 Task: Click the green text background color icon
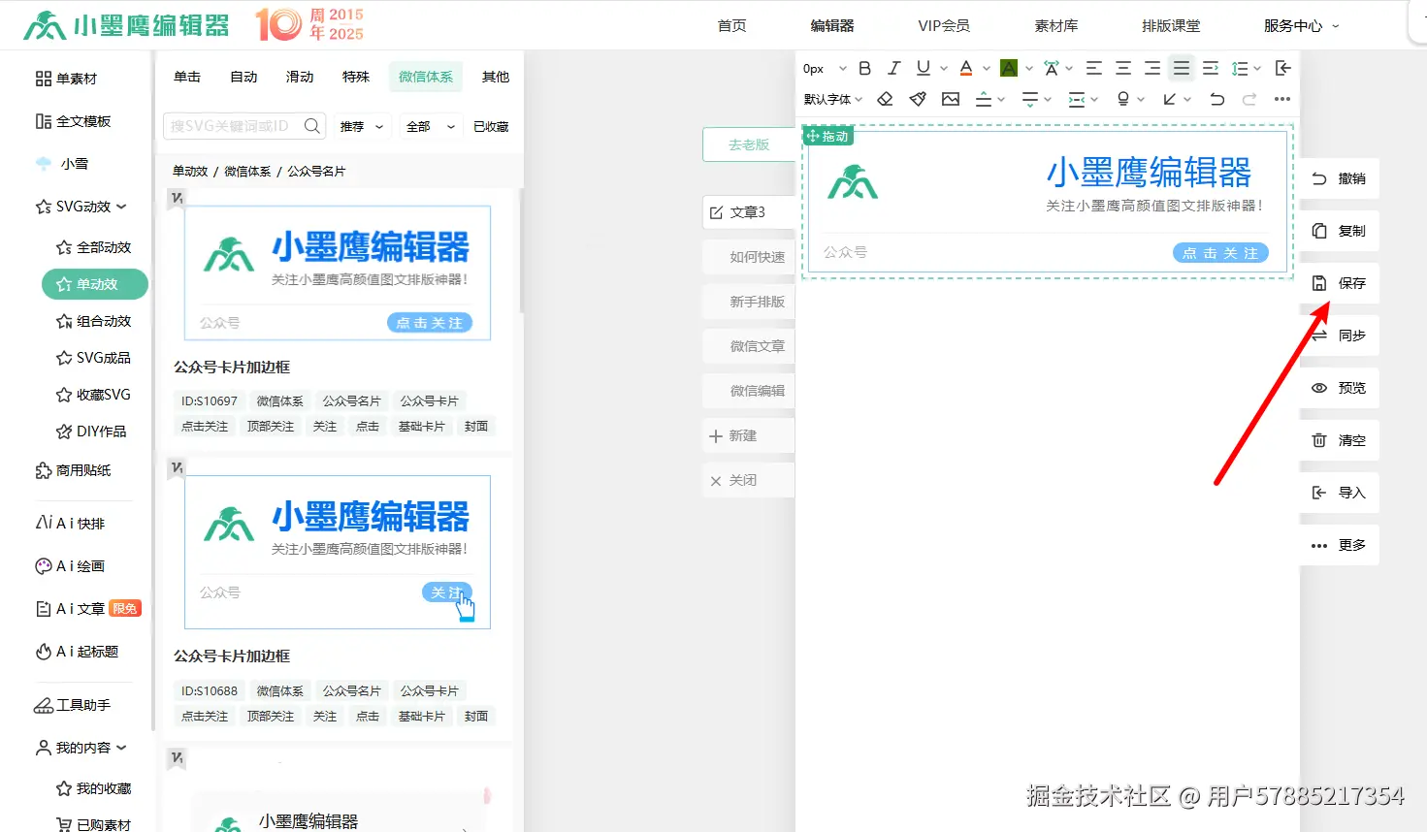click(x=1009, y=68)
